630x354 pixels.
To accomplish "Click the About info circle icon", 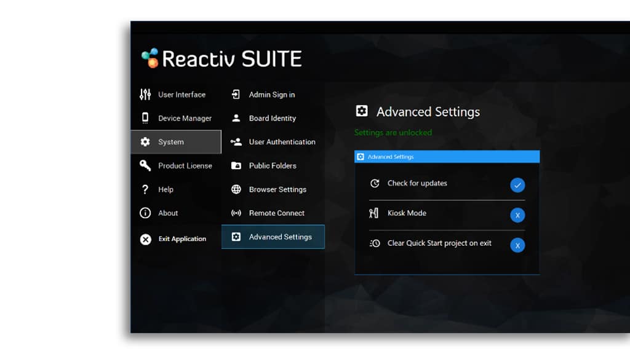I will pos(145,213).
